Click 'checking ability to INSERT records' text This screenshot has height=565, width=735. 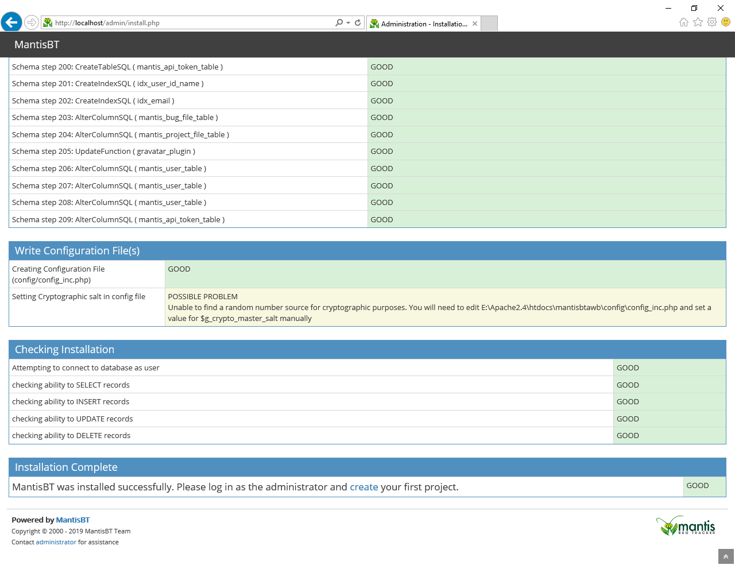point(71,402)
